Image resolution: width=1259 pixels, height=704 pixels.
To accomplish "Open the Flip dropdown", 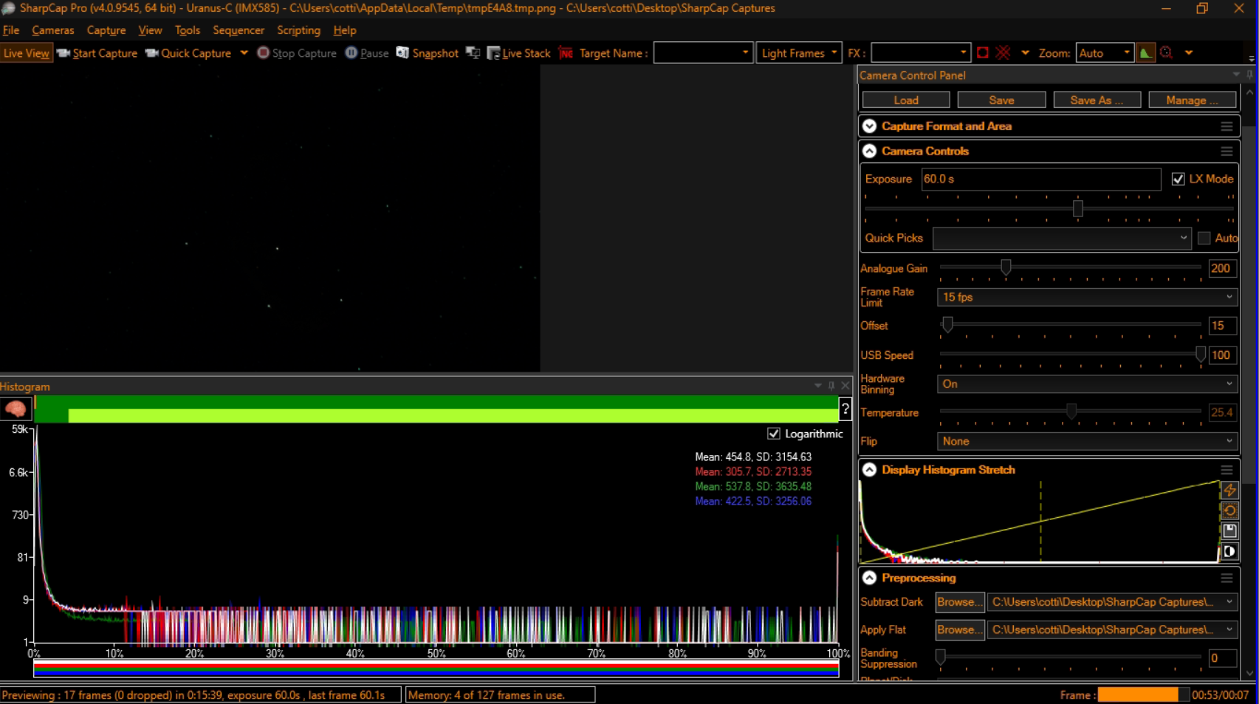I will [1087, 441].
